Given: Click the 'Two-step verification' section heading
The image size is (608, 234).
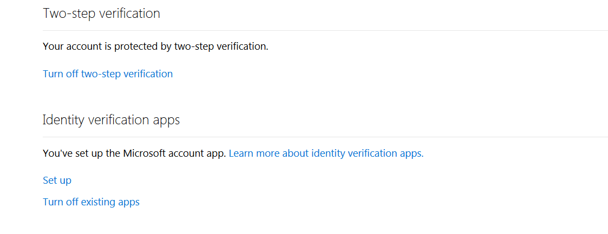Looking at the screenshot, I should pos(101,13).
